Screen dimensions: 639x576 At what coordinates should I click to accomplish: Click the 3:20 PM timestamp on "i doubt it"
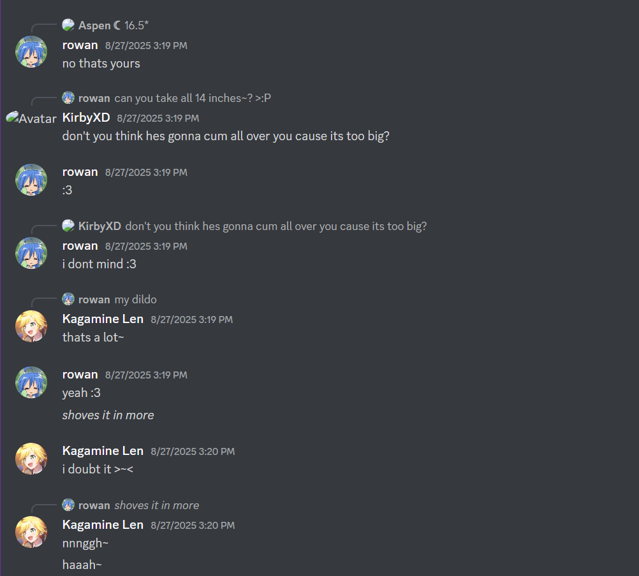(x=193, y=452)
